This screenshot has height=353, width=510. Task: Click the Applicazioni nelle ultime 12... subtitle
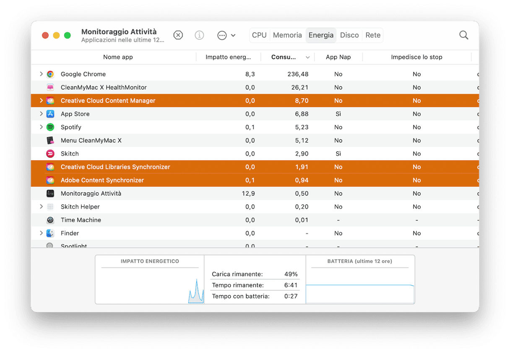122,40
